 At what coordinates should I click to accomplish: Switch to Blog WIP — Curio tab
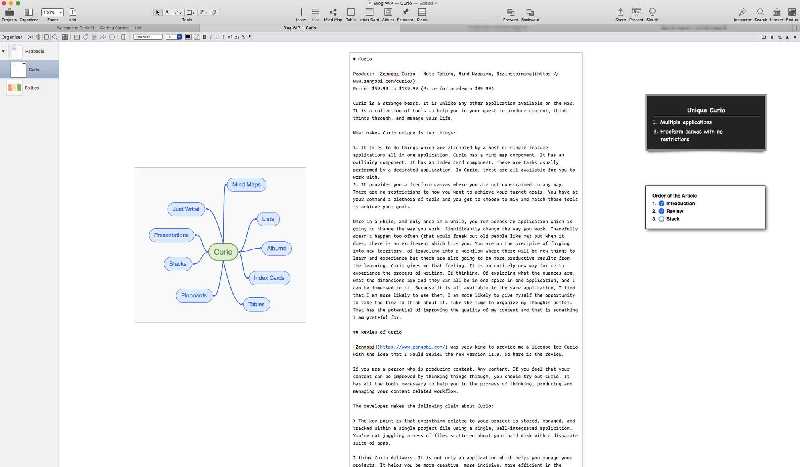tap(299, 28)
